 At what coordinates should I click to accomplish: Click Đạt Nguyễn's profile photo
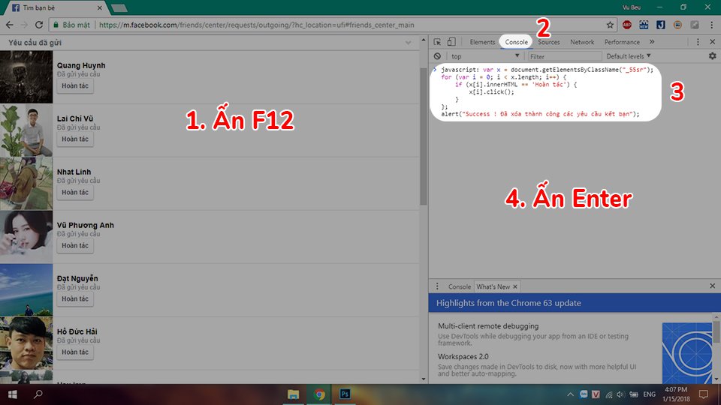click(26, 290)
